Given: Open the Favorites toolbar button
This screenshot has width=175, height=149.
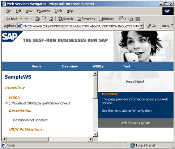Looking at the screenshot, I should point(86,19).
